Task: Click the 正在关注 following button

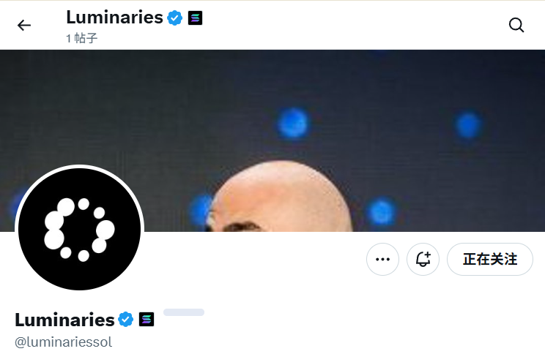Action: [490, 259]
